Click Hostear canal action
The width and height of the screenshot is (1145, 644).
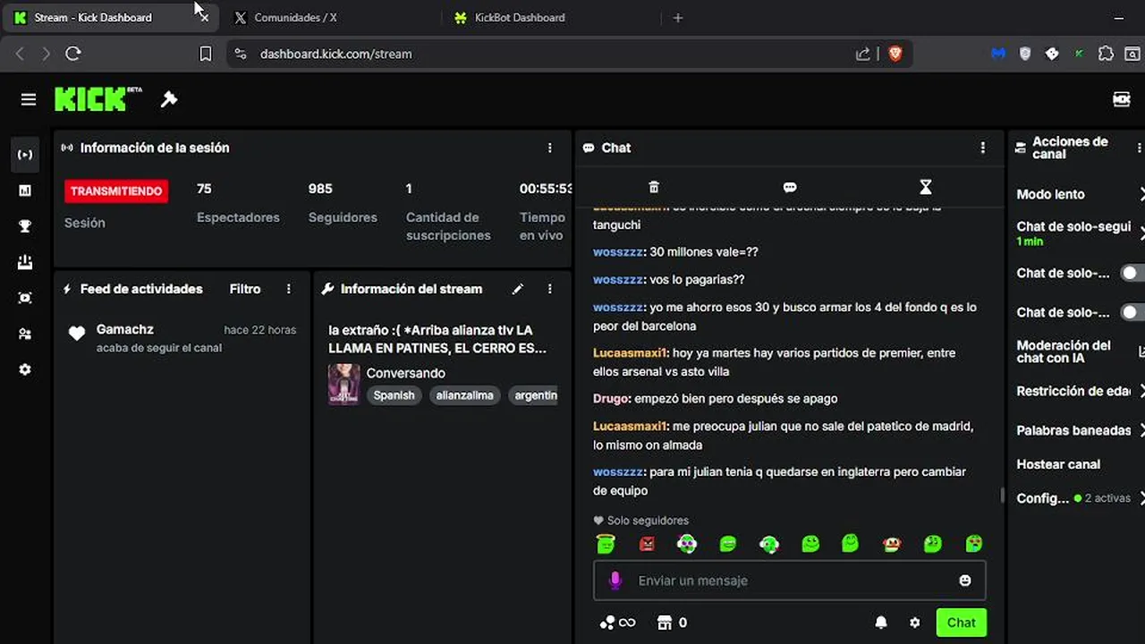1058,464
